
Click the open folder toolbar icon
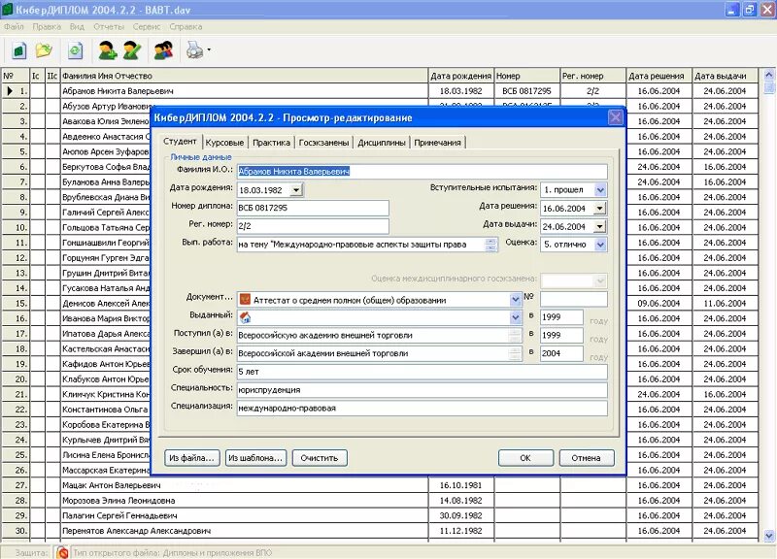coord(44,50)
